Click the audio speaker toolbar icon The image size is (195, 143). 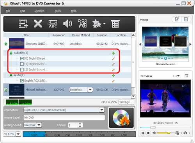click(x=67, y=24)
